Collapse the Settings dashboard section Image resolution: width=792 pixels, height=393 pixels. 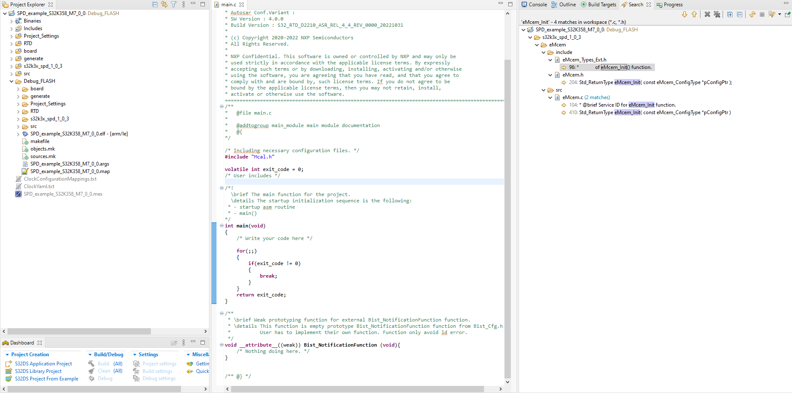135,355
